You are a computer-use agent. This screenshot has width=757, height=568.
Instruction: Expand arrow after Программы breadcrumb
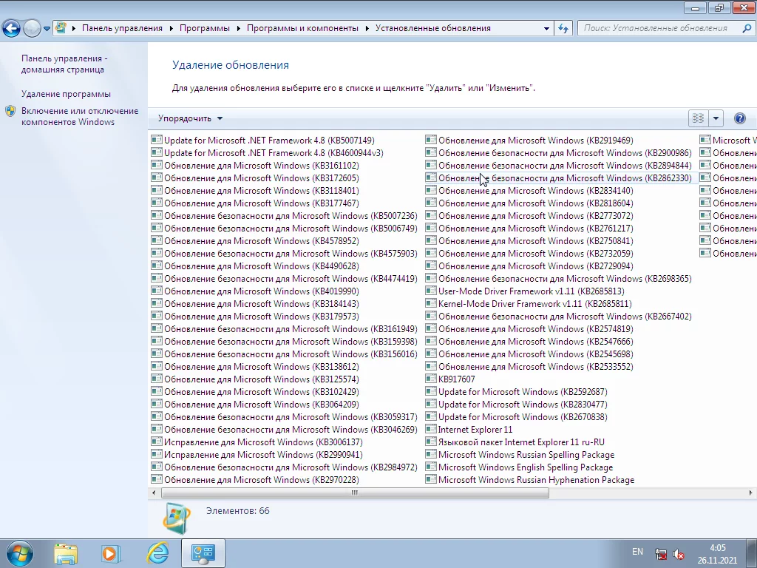coord(238,29)
